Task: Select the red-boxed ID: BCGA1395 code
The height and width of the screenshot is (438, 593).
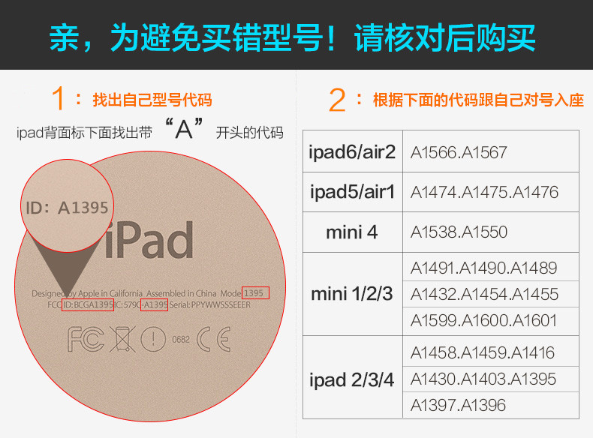Action: tap(88, 305)
